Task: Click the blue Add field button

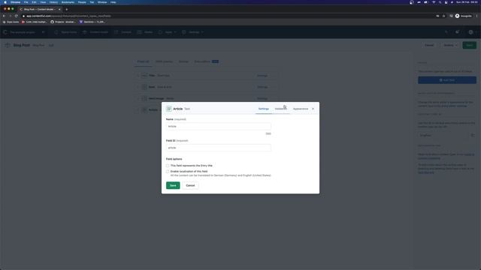Action: [447, 80]
